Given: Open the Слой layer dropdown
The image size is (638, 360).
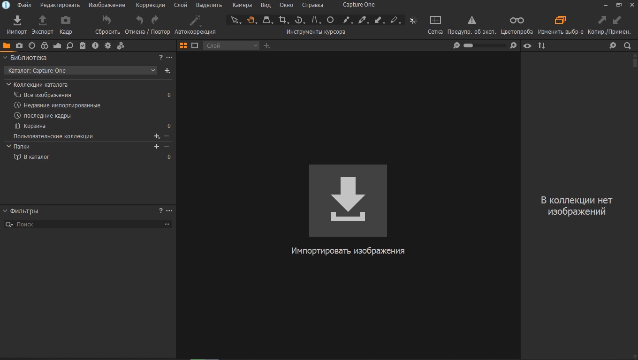Looking at the screenshot, I should click(231, 45).
